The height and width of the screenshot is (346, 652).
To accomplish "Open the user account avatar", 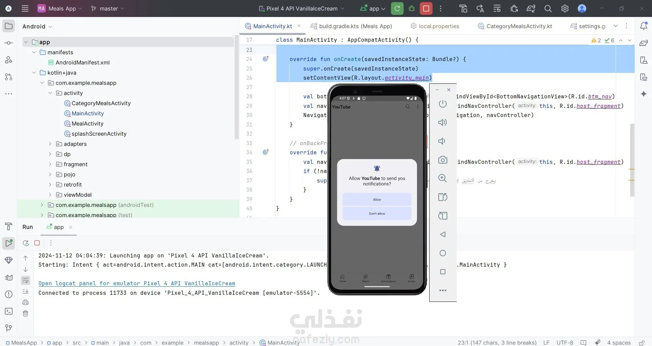I will pos(582,8).
